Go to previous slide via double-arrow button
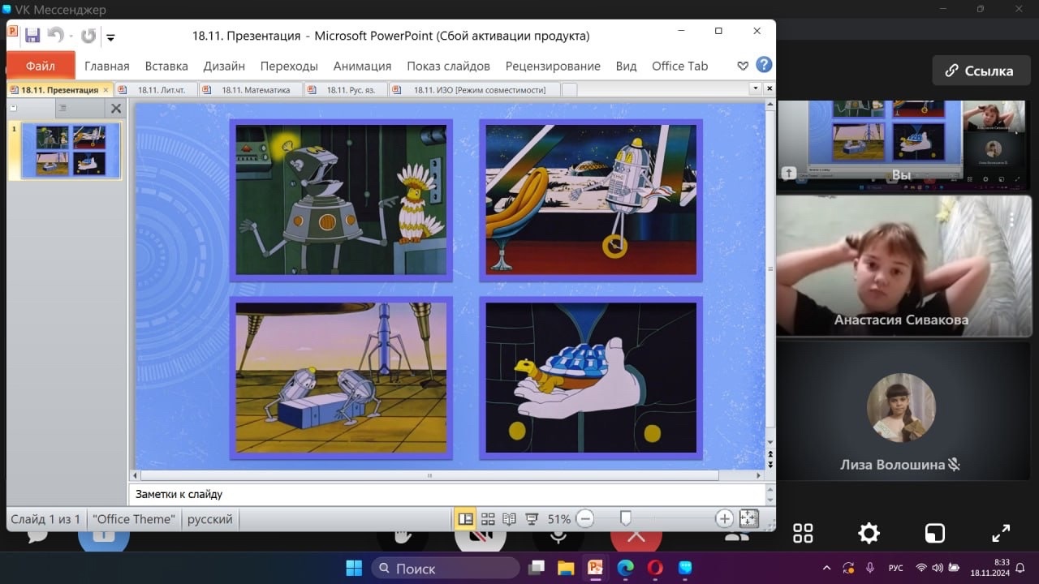This screenshot has height=584, width=1039. (770, 454)
